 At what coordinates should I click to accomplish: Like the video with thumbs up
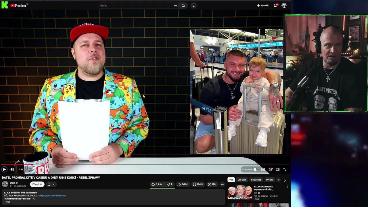pyautogui.click(x=157, y=184)
